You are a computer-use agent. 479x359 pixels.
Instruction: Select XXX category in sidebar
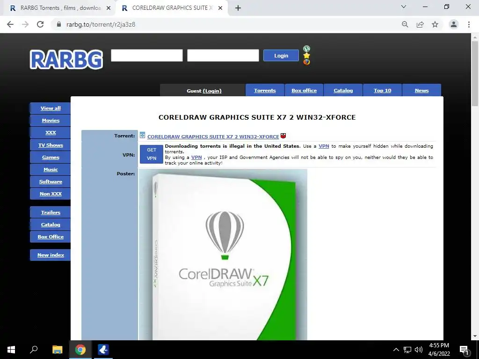coord(51,132)
